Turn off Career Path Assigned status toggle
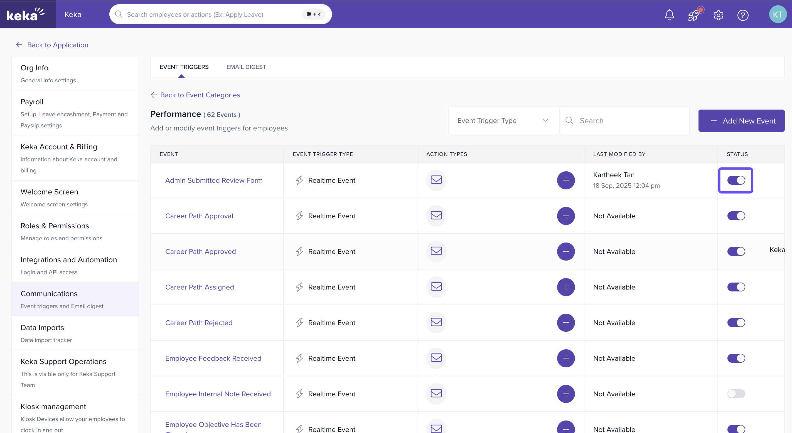 [736, 287]
